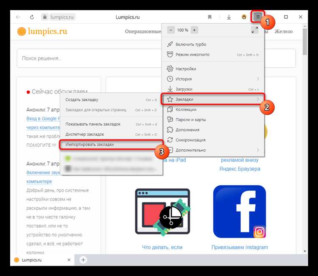Open the Вход в Google comment link
The height and width of the screenshot is (276, 318).
coord(43,118)
